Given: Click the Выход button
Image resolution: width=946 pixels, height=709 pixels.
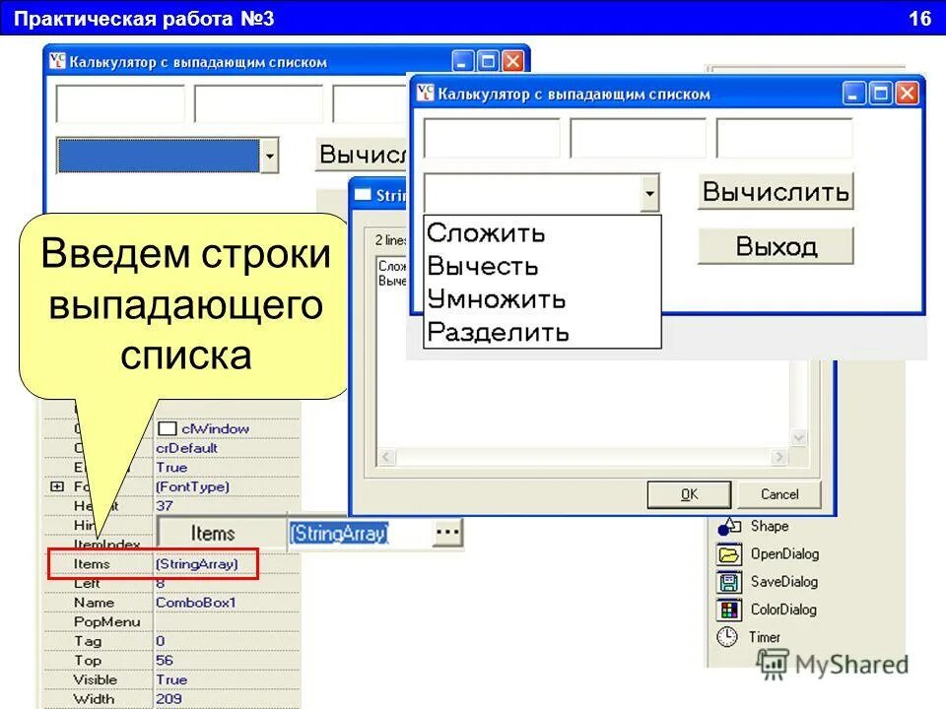Looking at the screenshot, I should (776, 246).
